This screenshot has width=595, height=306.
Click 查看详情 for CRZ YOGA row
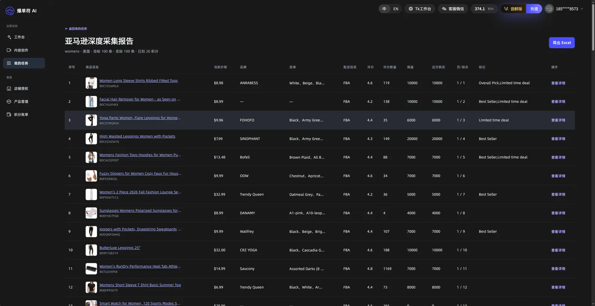(x=558, y=250)
